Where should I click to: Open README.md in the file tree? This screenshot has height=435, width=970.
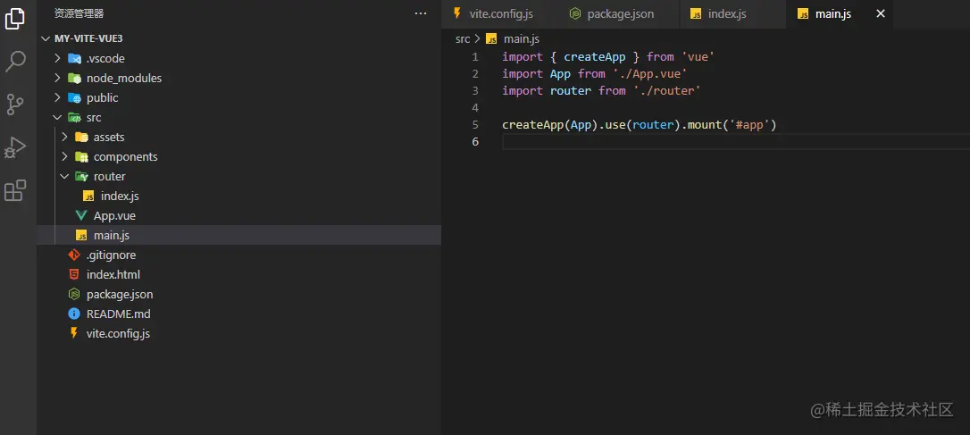click(x=118, y=314)
